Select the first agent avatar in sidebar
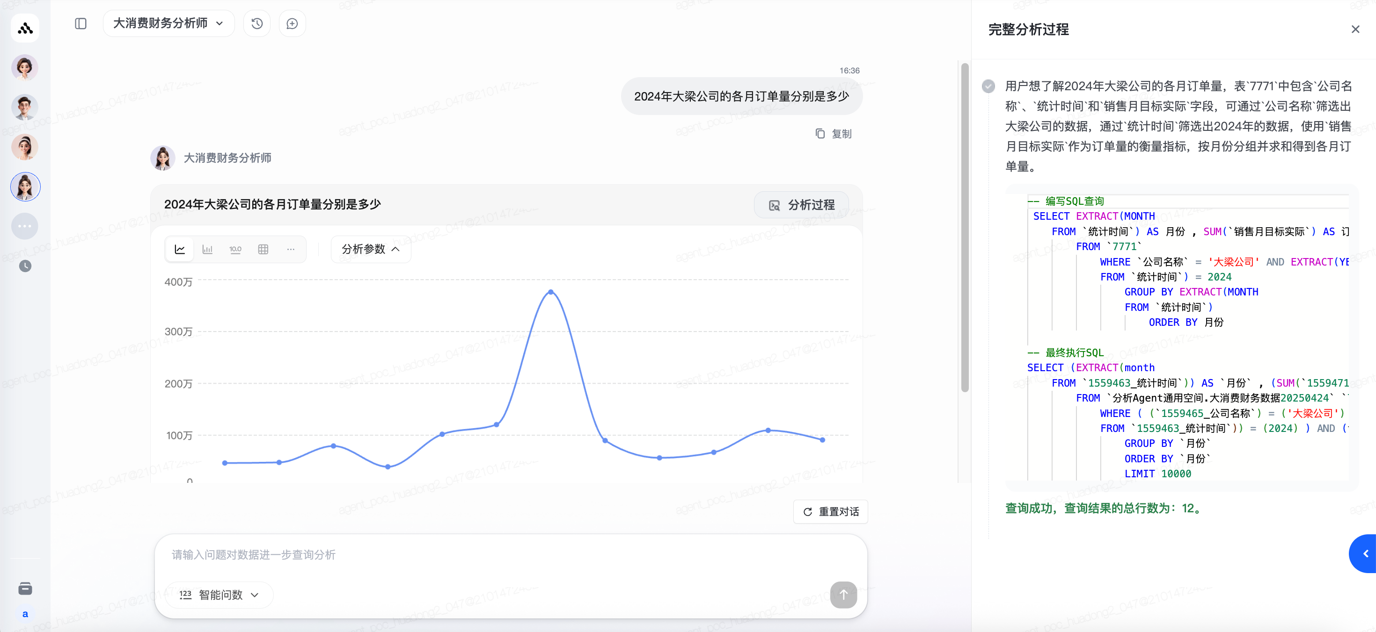Image resolution: width=1376 pixels, height=632 pixels. 24,68
